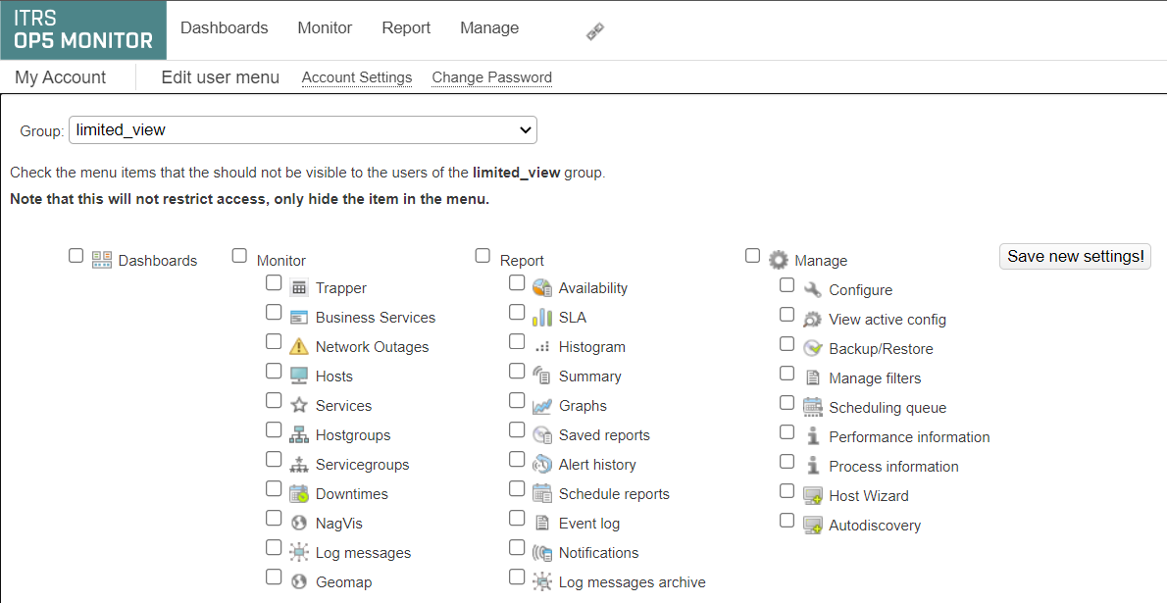
Task: Click the Manage gear icon
Action: point(778,260)
